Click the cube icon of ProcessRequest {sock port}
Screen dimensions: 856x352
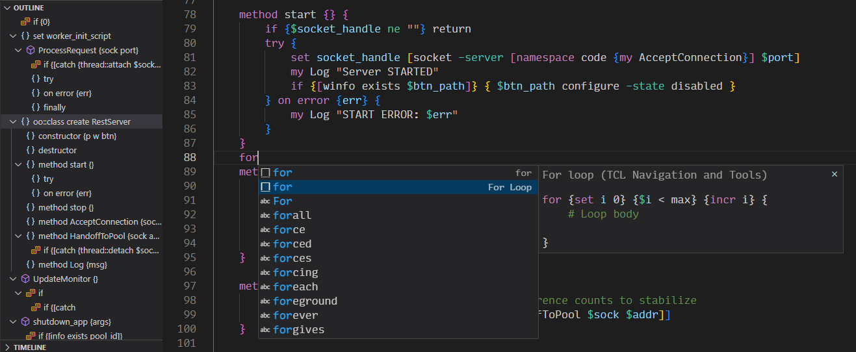coord(31,50)
